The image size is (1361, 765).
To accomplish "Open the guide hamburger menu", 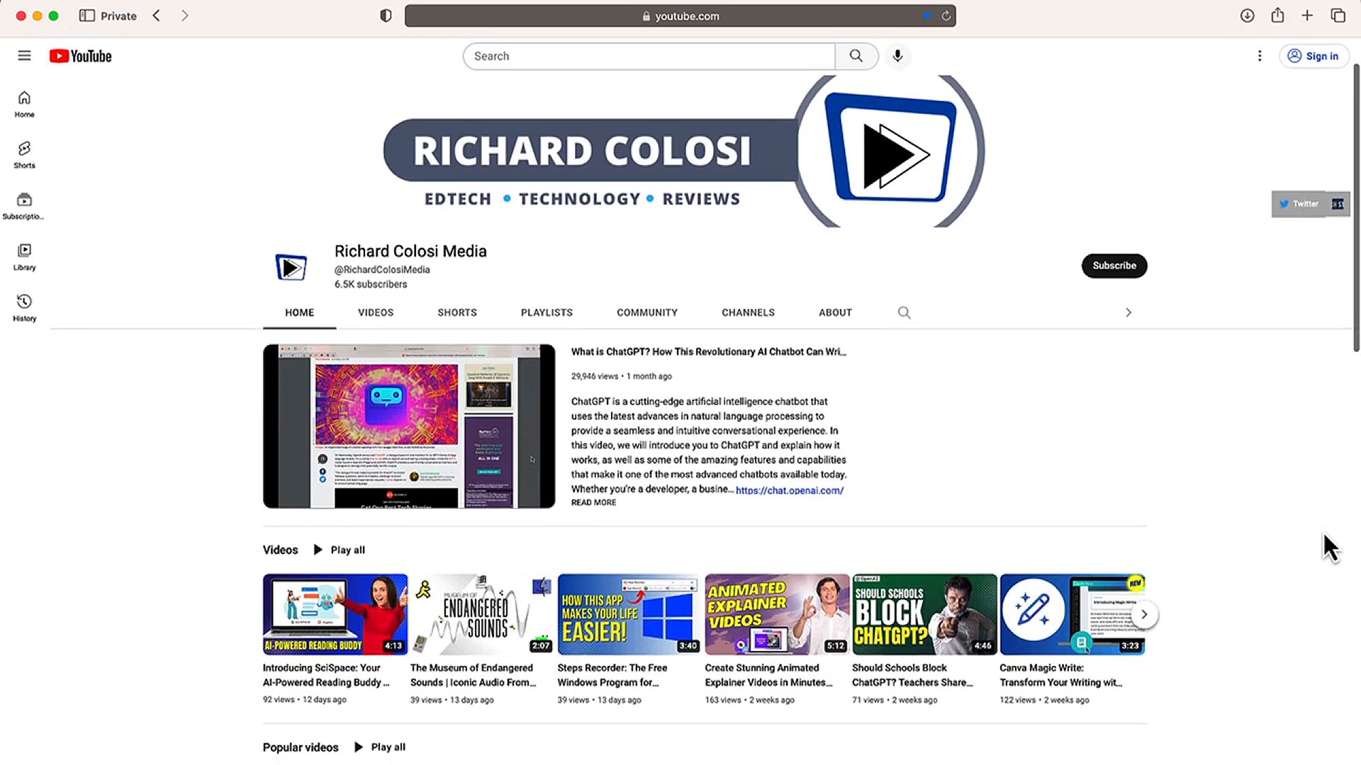I will 24,55.
